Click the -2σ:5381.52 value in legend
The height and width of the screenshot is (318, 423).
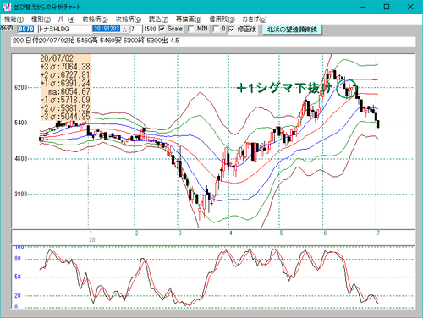point(65,108)
